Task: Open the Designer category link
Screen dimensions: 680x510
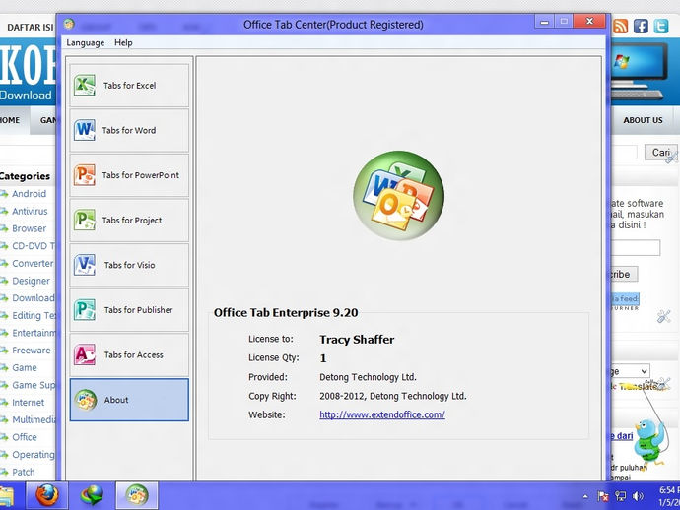Action: [31, 281]
